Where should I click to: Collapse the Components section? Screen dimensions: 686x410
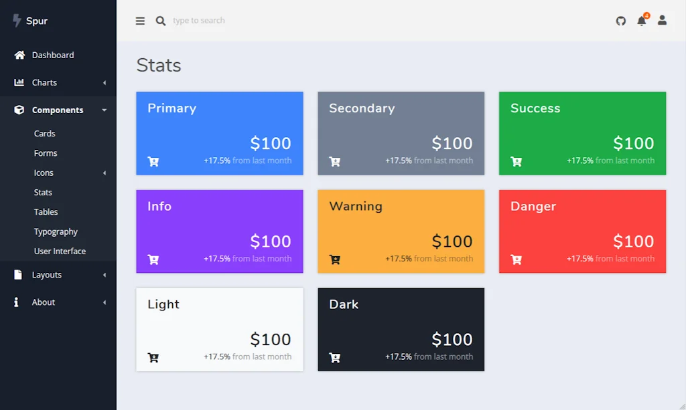coord(58,110)
